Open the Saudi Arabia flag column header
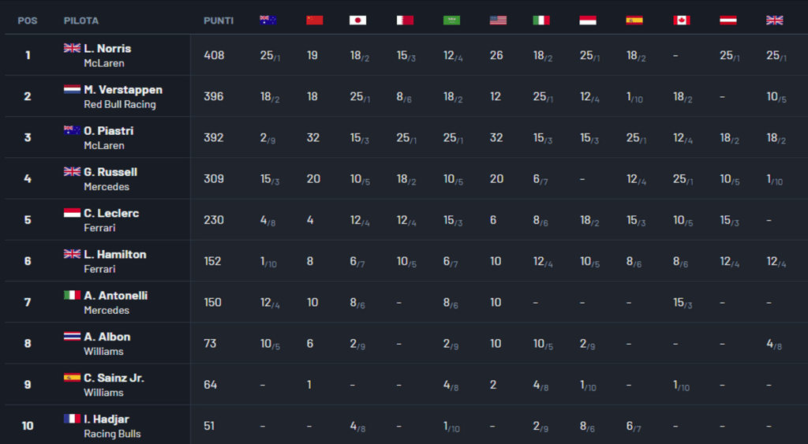 coord(451,21)
